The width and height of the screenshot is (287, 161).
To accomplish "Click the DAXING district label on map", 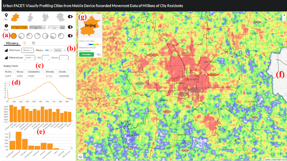I will [x=182, y=135].
